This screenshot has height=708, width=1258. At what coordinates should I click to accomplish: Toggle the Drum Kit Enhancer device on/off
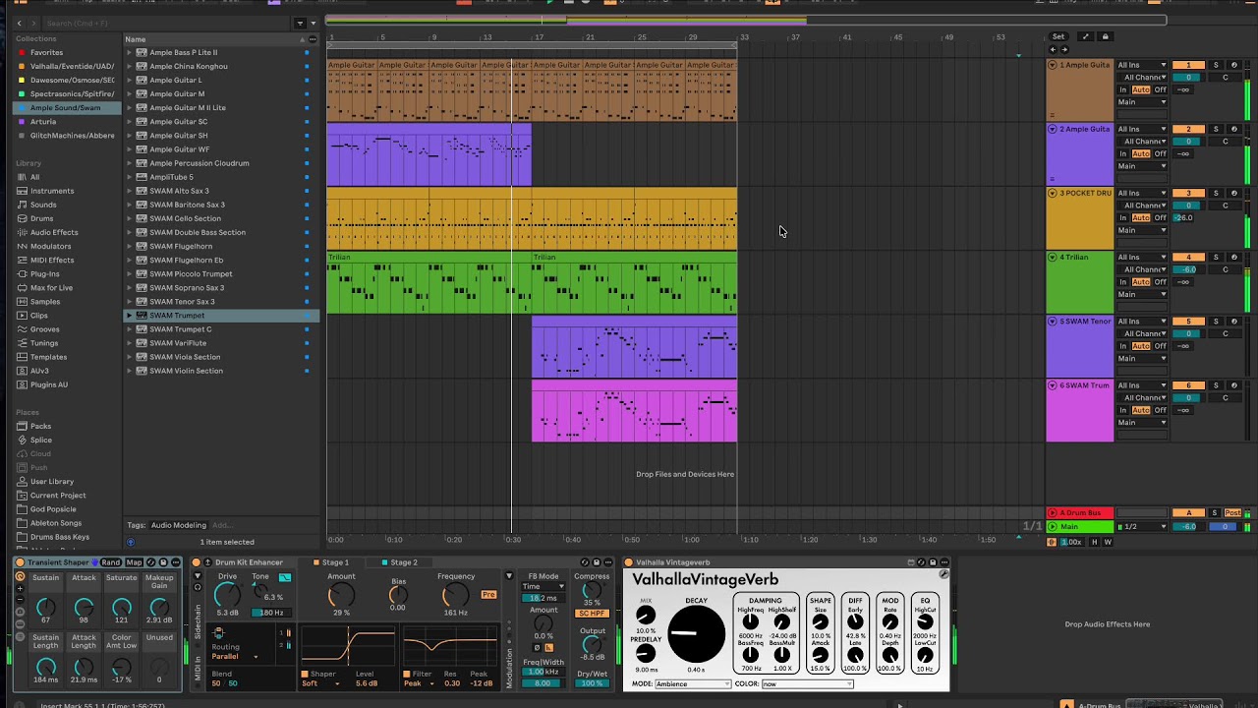pyautogui.click(x=196, y=562)
